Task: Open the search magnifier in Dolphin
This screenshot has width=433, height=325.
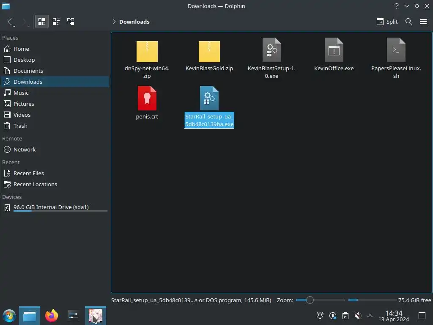Action: click(409, 22)
